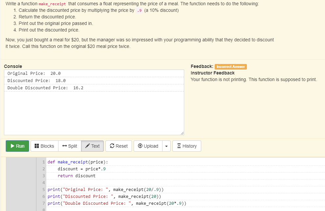This screenshot has height=211, width=325.
Task: Click the Blocks grid icon
Action: 37,146
